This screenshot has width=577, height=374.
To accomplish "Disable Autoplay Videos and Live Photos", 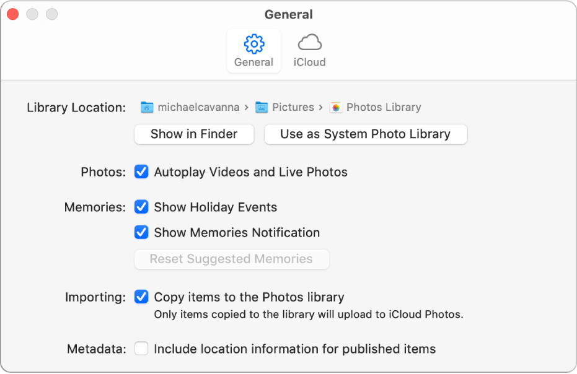I will click(141, 172).
